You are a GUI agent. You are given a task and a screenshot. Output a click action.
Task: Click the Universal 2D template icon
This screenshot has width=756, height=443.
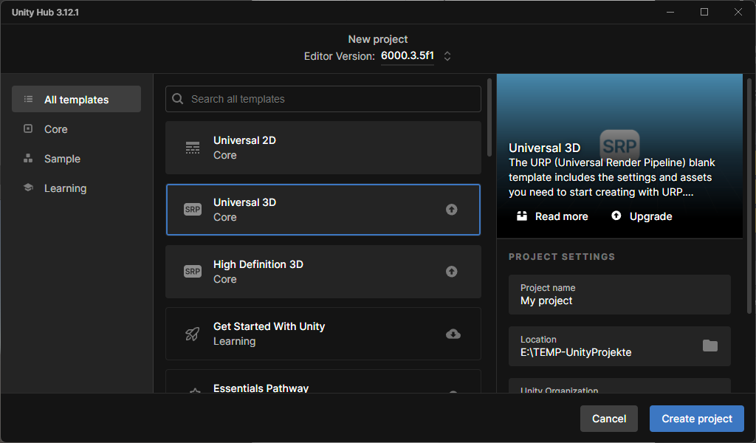point(193,148)
